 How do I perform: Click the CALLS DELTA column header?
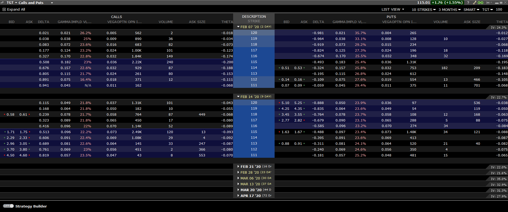point(44,22)
